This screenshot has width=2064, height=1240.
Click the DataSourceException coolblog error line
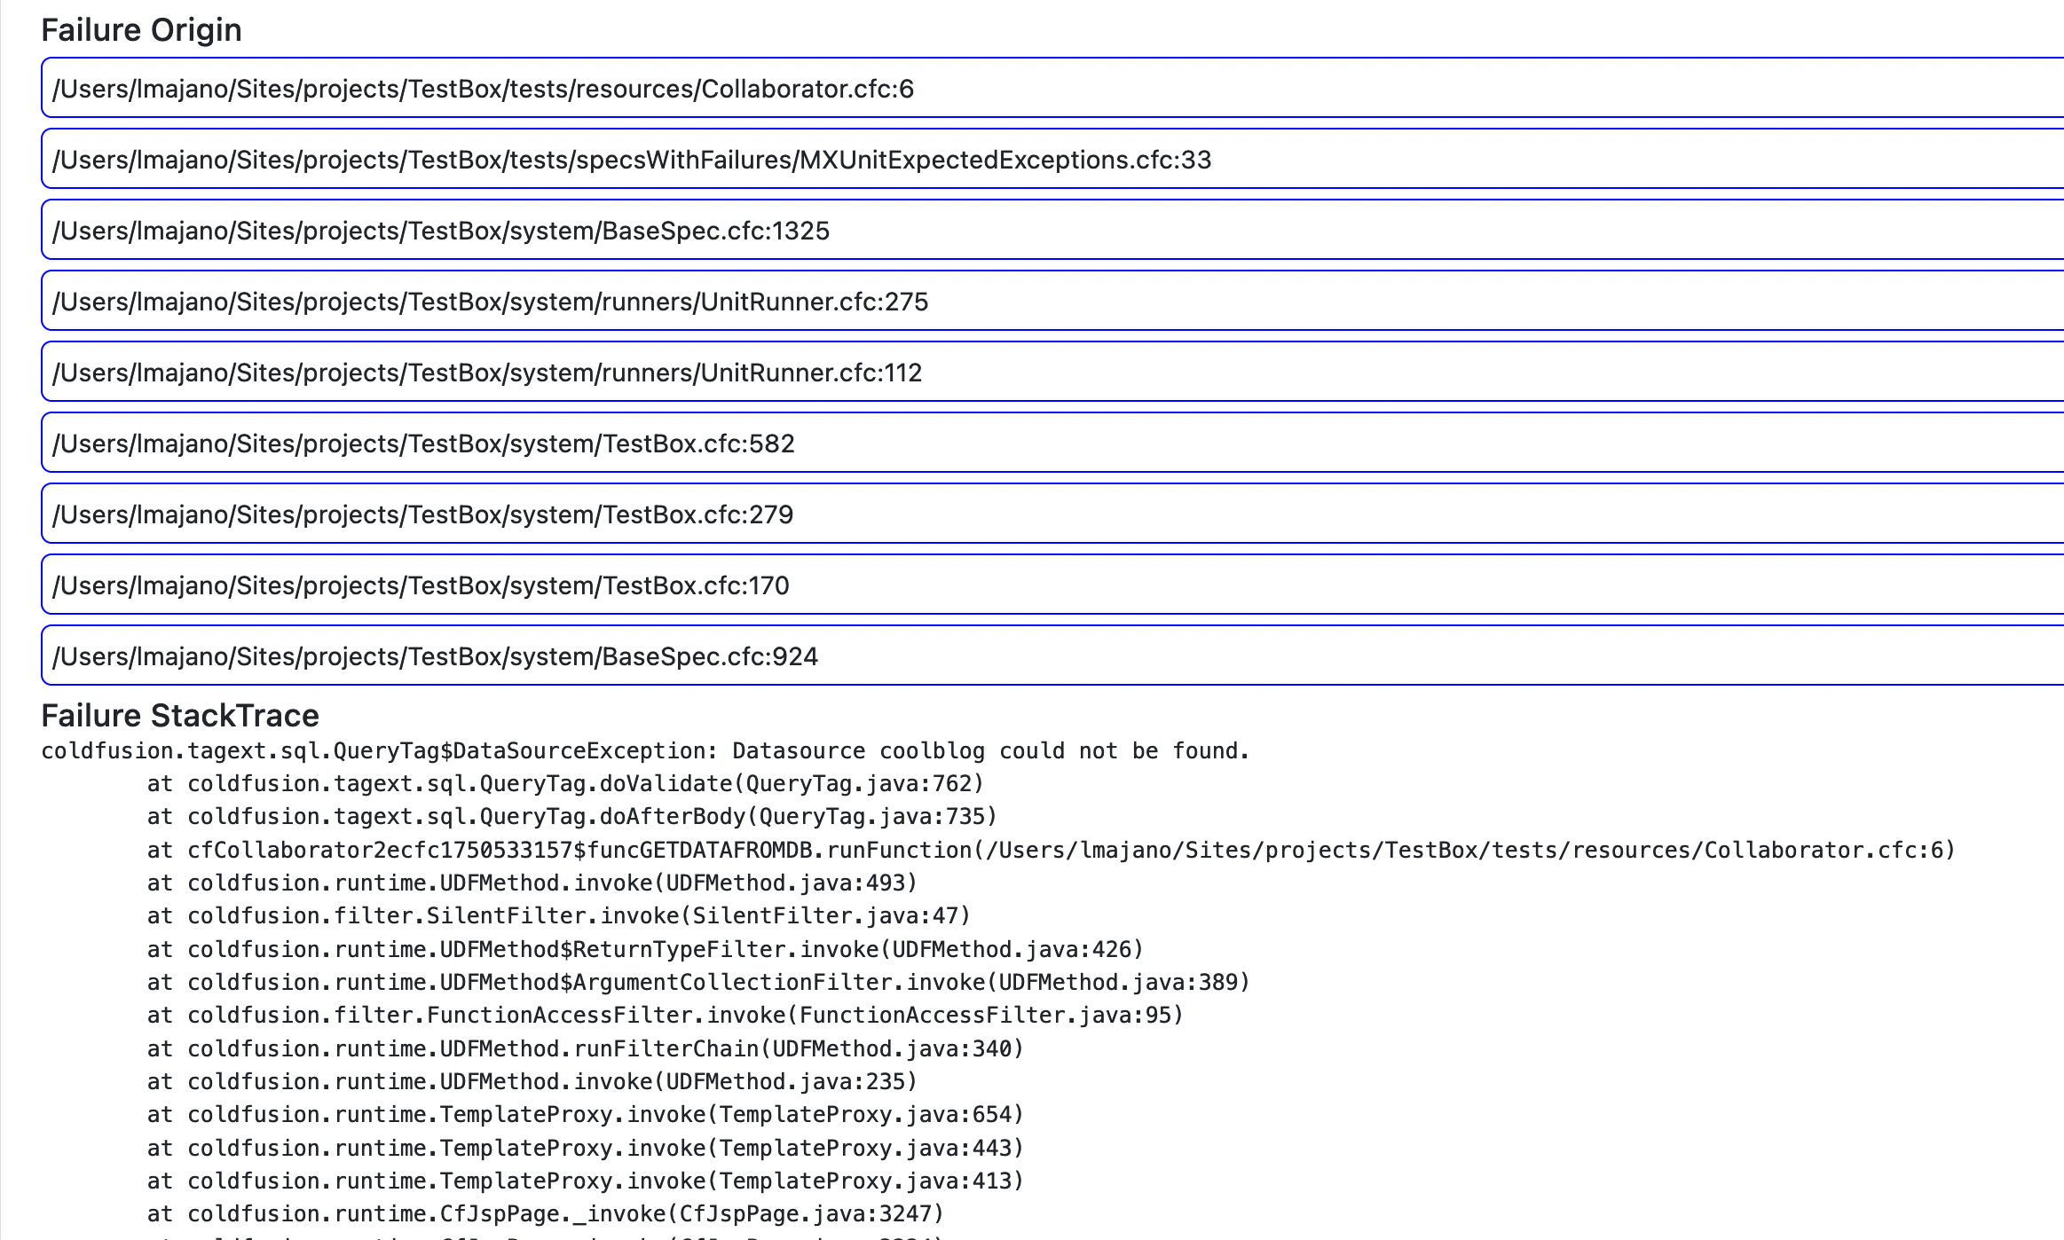click(x=645, y=751)
